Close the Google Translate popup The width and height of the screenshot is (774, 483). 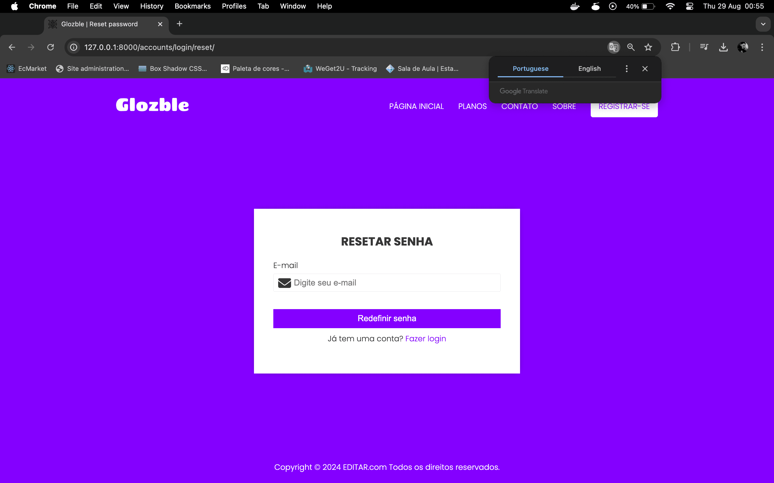645,69
